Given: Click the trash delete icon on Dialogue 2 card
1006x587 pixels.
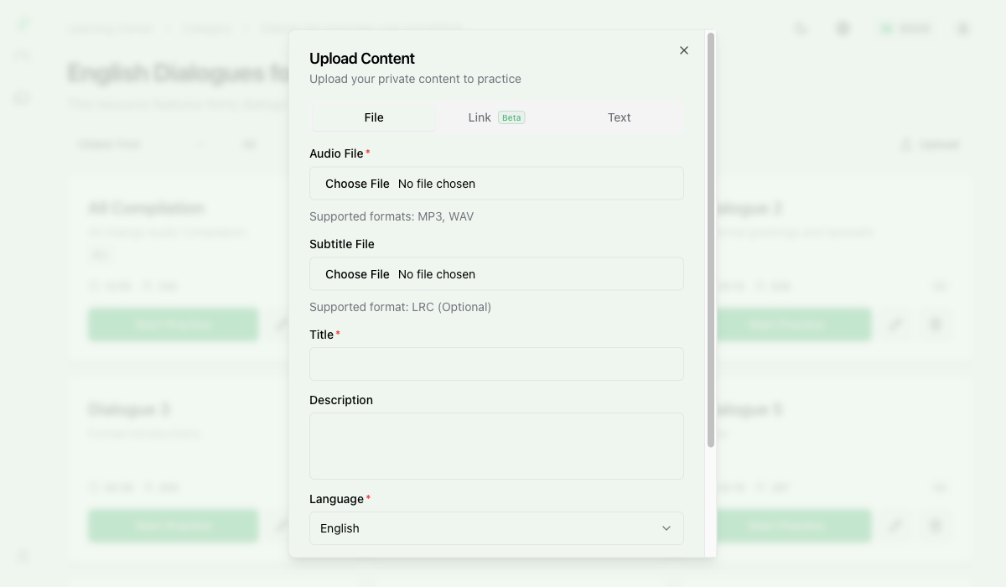Looking at the screenshot, I should click(x=936, y=325).
